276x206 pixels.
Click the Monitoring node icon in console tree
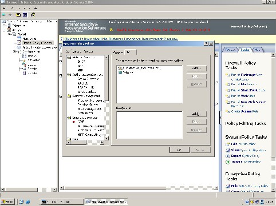tap(19, 39)
